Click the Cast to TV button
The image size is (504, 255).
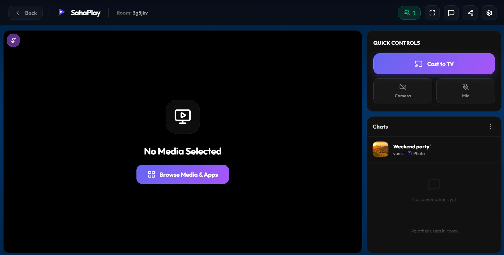[x=434, y=64]
